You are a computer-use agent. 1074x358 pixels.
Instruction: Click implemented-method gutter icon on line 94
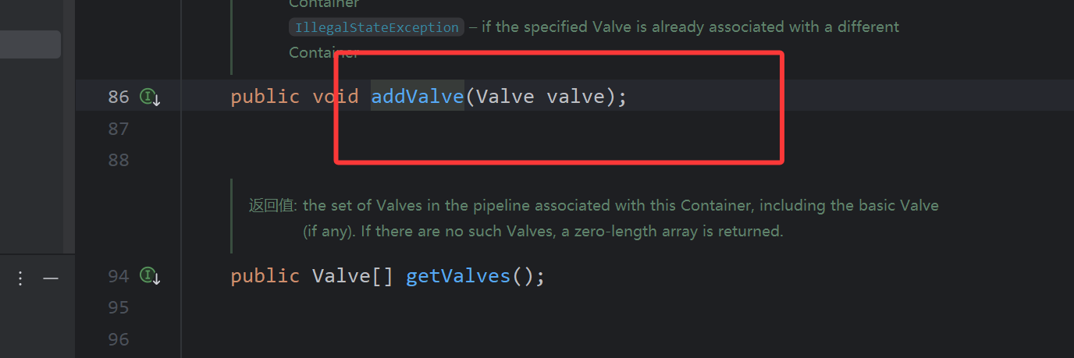point(149,275)
